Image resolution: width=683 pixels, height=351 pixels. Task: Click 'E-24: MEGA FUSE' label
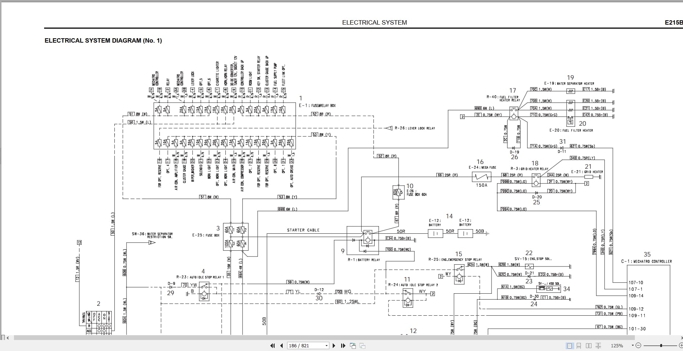482,168
